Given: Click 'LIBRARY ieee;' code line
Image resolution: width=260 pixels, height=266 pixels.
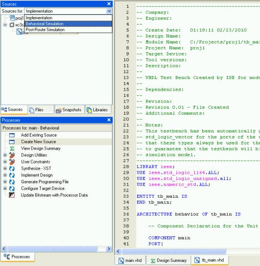Looking at the screenshot, I should (156, 167).
